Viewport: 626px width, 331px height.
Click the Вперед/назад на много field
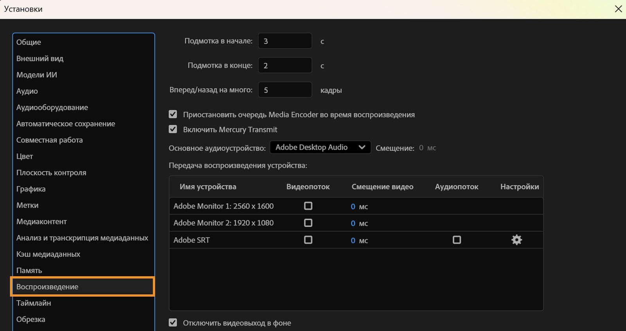coord(285,90)
